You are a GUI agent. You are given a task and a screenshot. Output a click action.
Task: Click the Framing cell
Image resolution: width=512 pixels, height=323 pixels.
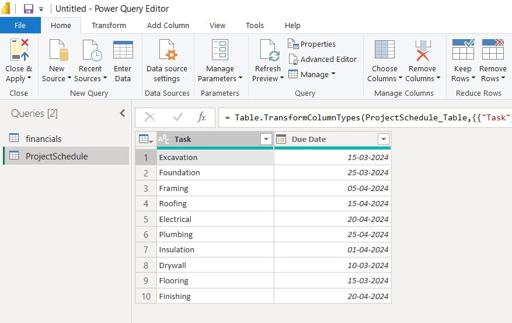(x=215, y=189)
